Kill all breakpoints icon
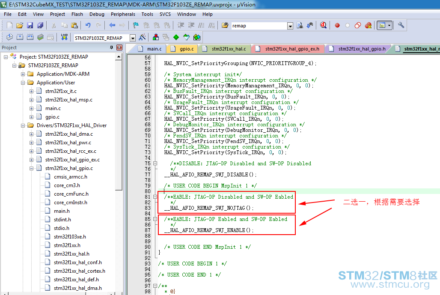440x295 pixels. coord(368,26)
